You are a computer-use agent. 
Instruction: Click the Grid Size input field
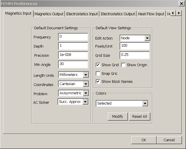(135, 55)
